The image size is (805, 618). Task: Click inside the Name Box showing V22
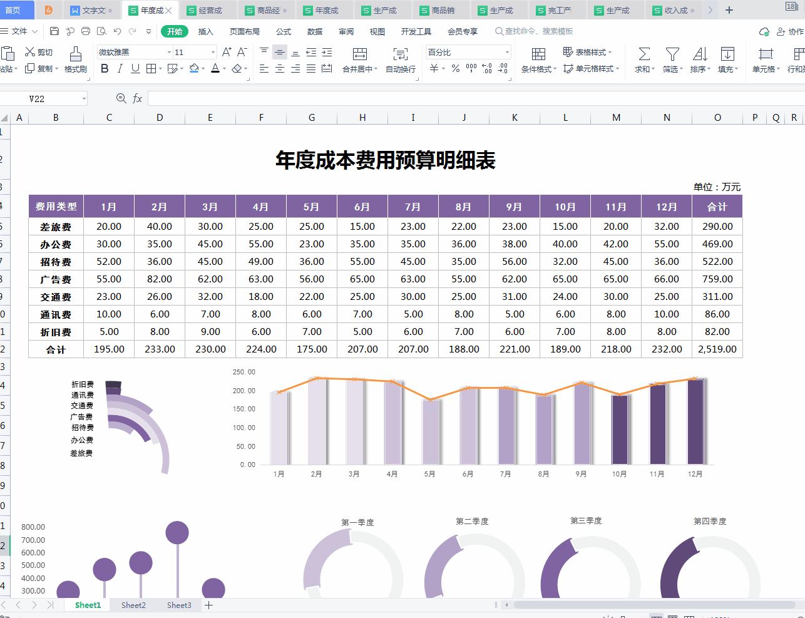44,98
